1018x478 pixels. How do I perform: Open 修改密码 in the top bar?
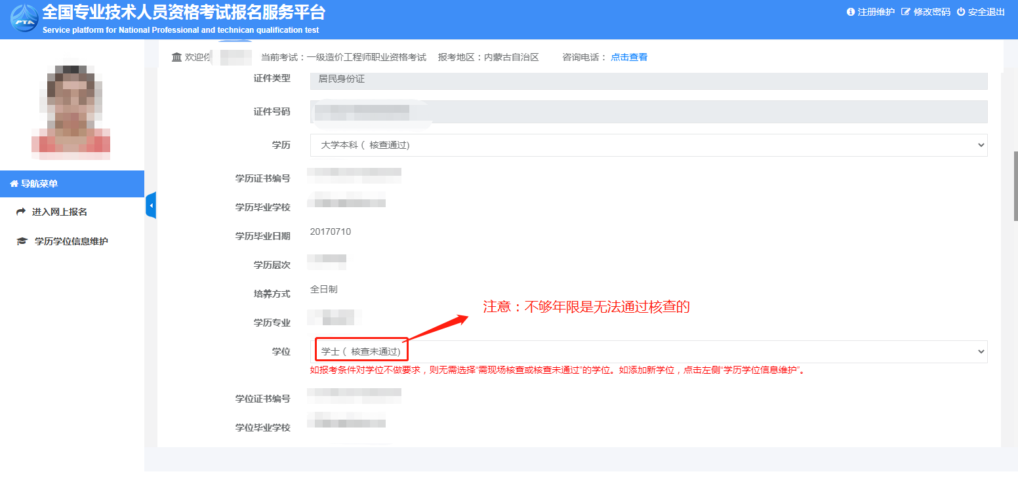point(931,12)
